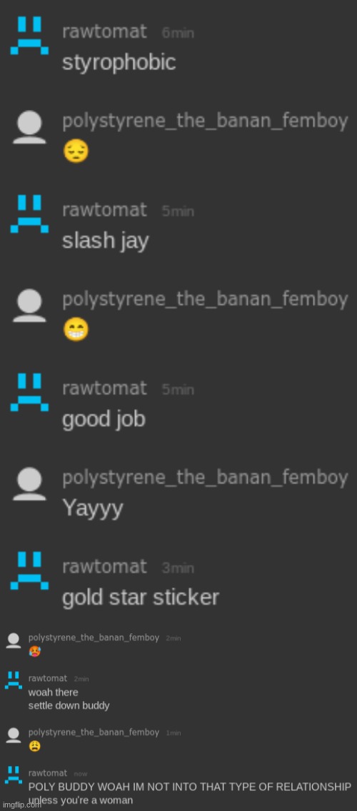
Task: Click rawtomat's avatar next to 'good job'
Action: click(x=29, y=393)
